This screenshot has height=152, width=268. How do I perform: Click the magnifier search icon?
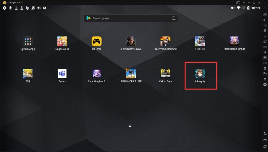(x=174, y=18)
